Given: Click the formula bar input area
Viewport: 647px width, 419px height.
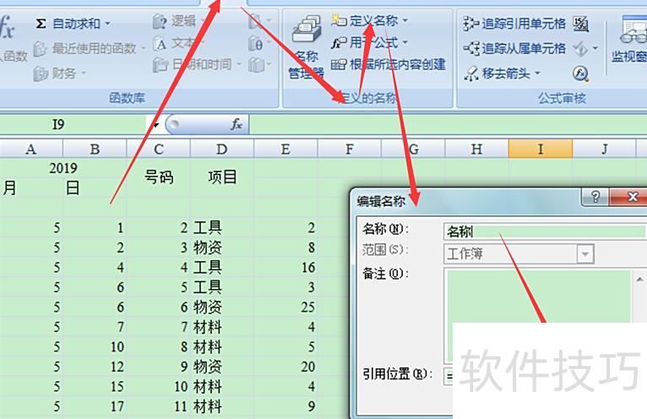Looking at the screenshot, I should 449,124.
